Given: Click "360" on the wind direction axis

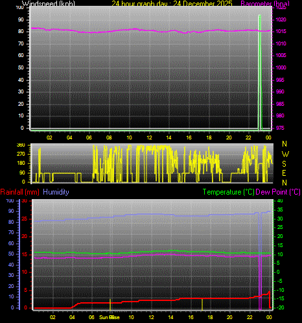Looking at the screenshot, I should click(x=21, y=145).
